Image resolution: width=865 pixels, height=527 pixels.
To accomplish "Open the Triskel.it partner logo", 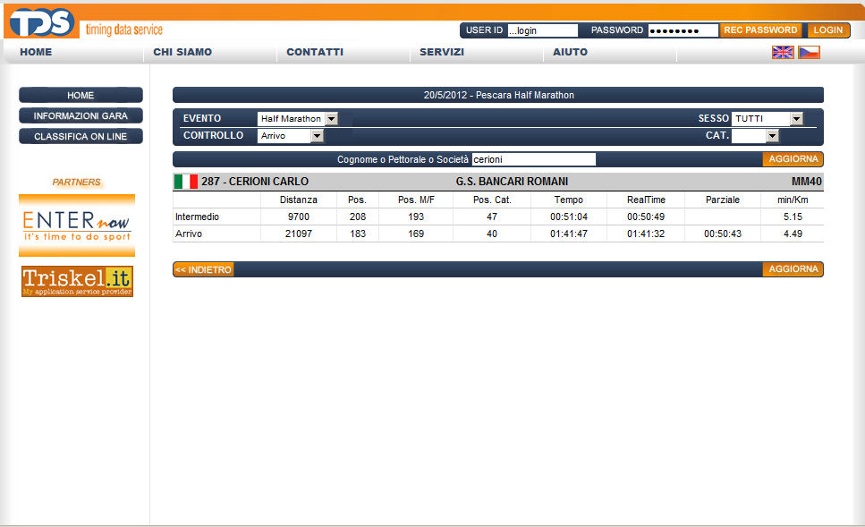I will click(x=77, y=281).
